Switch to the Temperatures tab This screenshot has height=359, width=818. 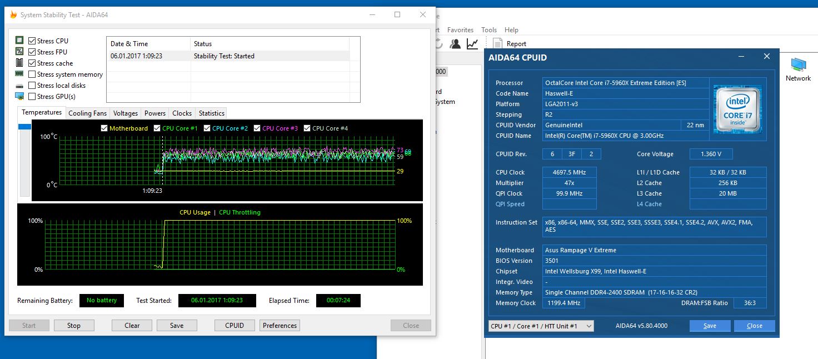click(42, 112)
